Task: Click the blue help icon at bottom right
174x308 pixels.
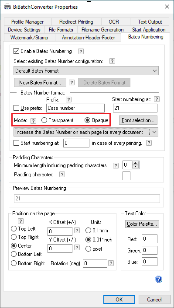Action: pos(159,279)
